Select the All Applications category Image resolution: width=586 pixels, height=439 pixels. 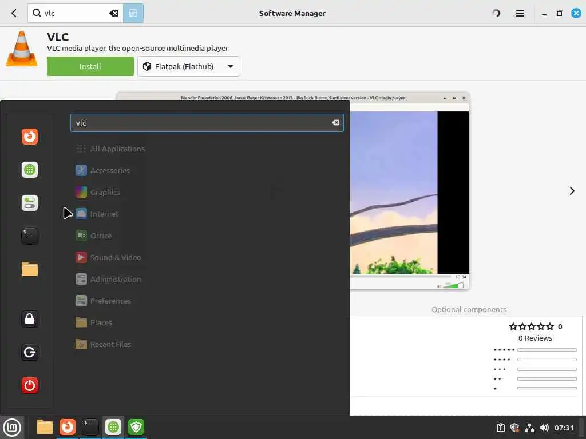pyautogui.click(x=110, y=149)
